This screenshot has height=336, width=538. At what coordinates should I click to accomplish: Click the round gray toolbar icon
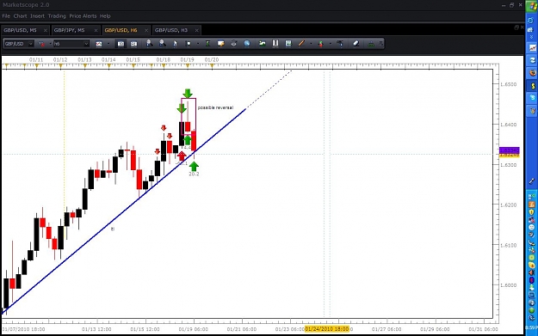point(233,44)
